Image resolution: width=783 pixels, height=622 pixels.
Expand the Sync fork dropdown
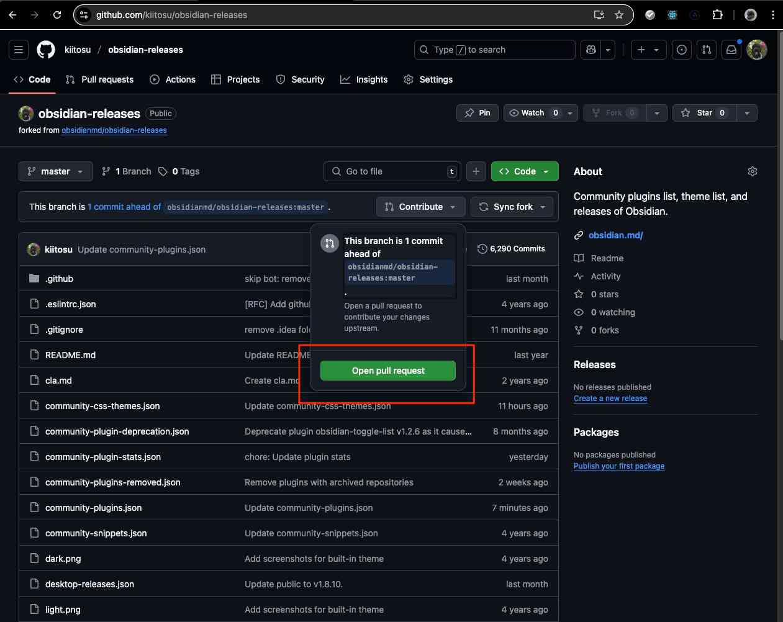click(x=512, y=207)
